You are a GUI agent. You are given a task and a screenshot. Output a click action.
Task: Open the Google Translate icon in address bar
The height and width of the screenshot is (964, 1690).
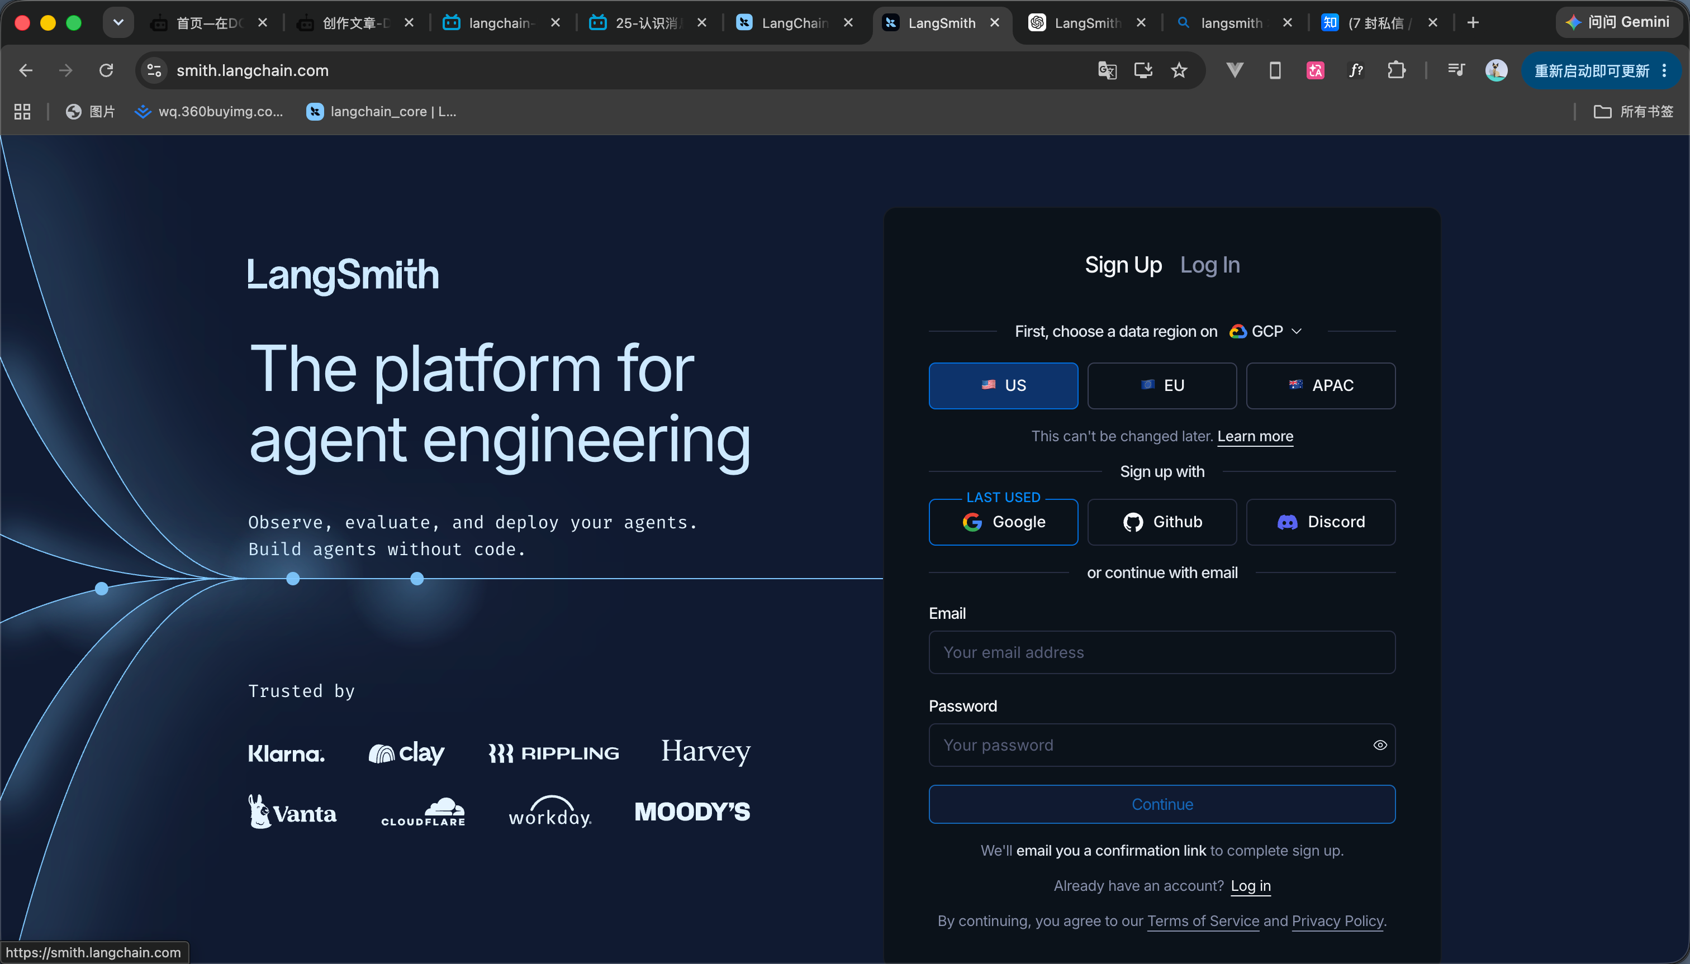(x=1107, y=70)
